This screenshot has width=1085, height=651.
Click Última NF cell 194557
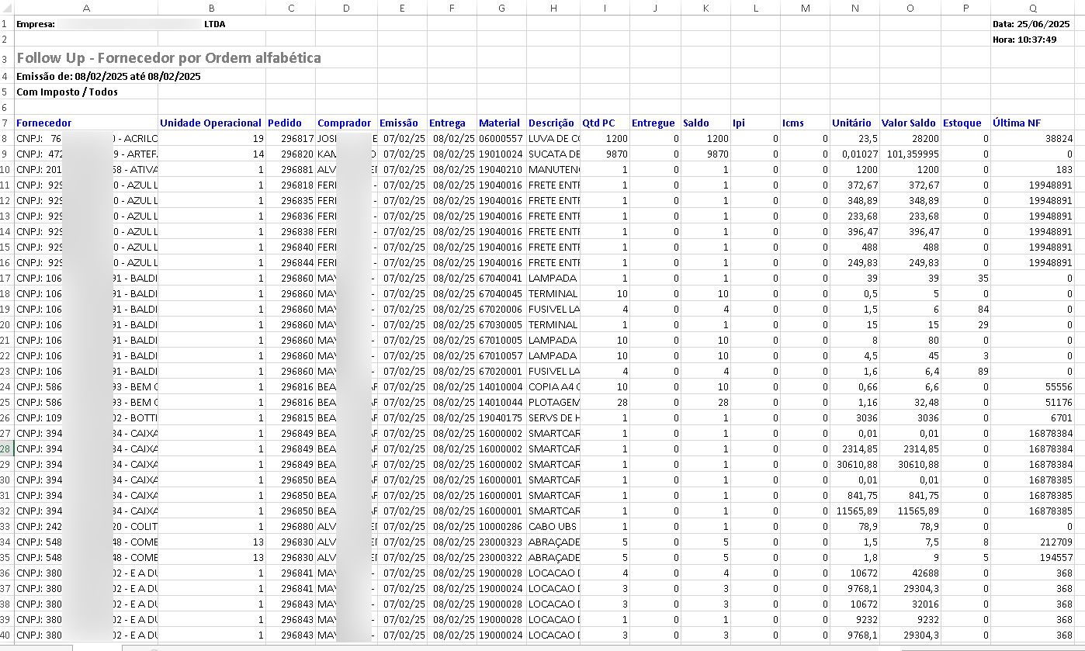(x=1032, y=557)
